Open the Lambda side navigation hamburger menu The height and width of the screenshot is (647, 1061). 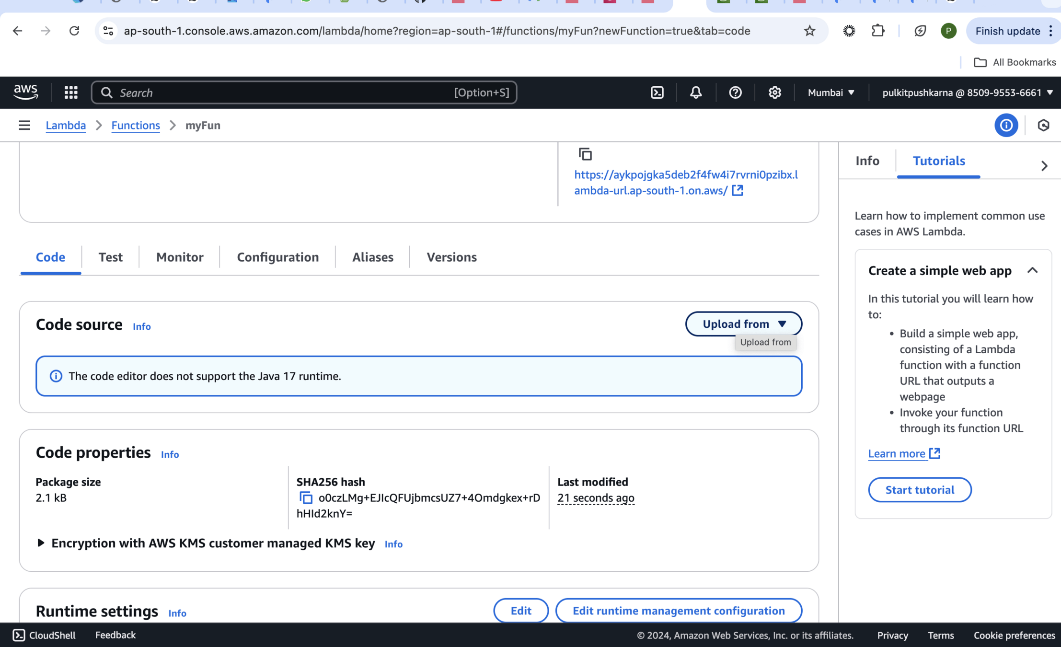(x=24, y=126)
